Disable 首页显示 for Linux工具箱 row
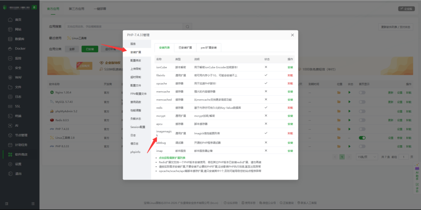The height and width of the screenshot is (210, 421). pyautogui.click(x=362, y=138)
